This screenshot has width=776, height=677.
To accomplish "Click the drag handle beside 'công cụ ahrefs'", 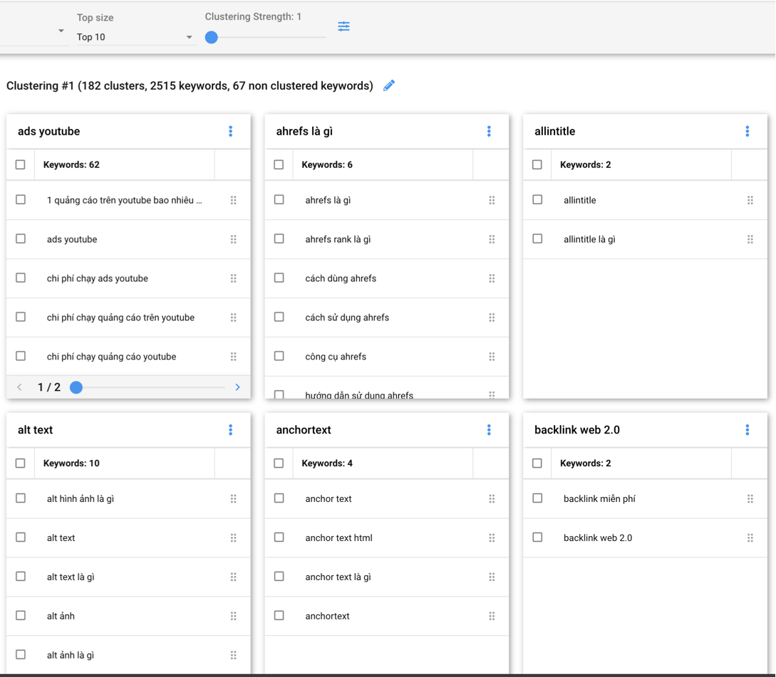I will tap(492, 357).
